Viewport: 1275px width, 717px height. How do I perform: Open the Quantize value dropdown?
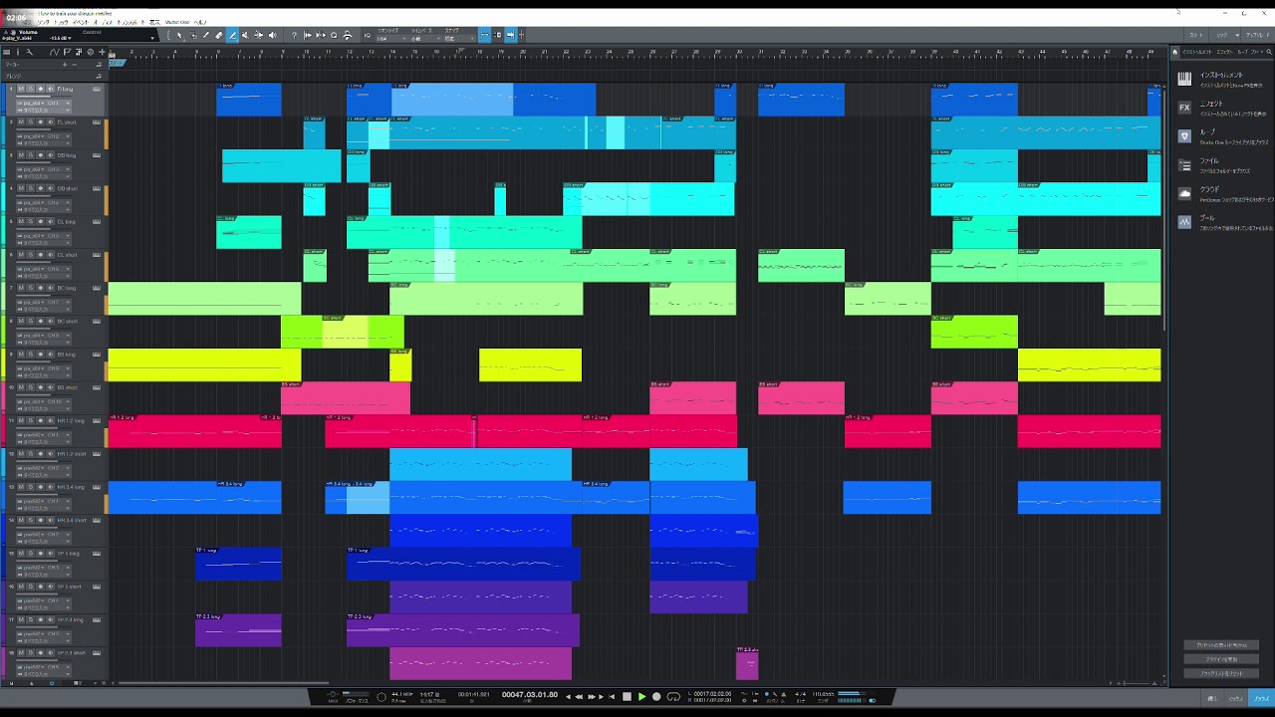[x=388, y=39]
